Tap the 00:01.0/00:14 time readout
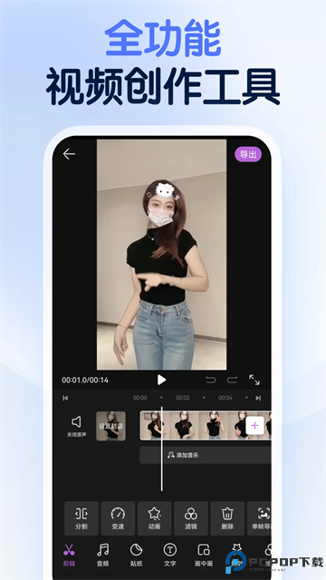Image resolution: width=326 pixels, height=580 pixels. click(85, 380)
